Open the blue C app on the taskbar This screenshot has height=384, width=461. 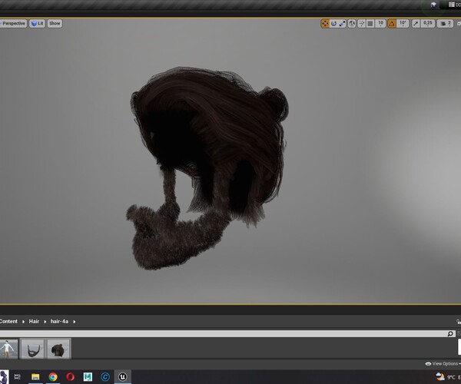(x=105, y=376)
